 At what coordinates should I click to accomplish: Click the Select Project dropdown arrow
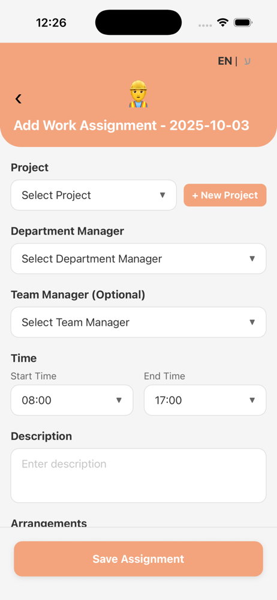[162, 195]
